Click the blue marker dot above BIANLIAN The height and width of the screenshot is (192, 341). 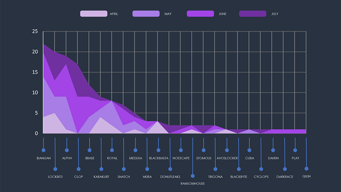(x=44, y=150)
